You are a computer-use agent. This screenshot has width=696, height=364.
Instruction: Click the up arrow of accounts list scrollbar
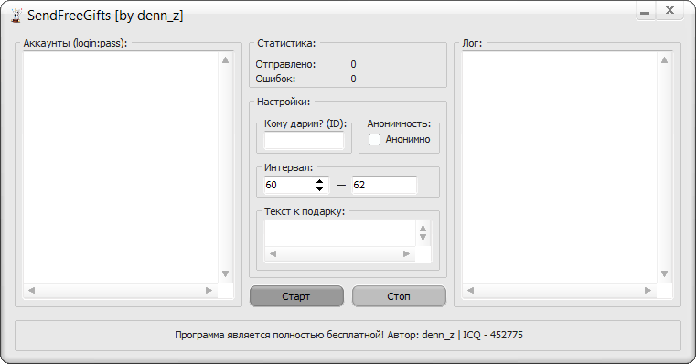pyautogui.click(x=226, y=60)
